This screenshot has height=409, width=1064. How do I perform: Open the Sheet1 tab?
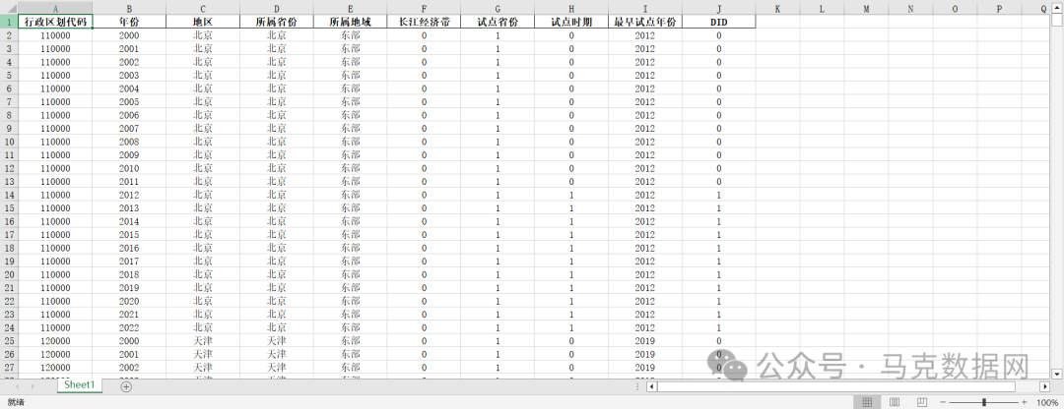(79, 385)
